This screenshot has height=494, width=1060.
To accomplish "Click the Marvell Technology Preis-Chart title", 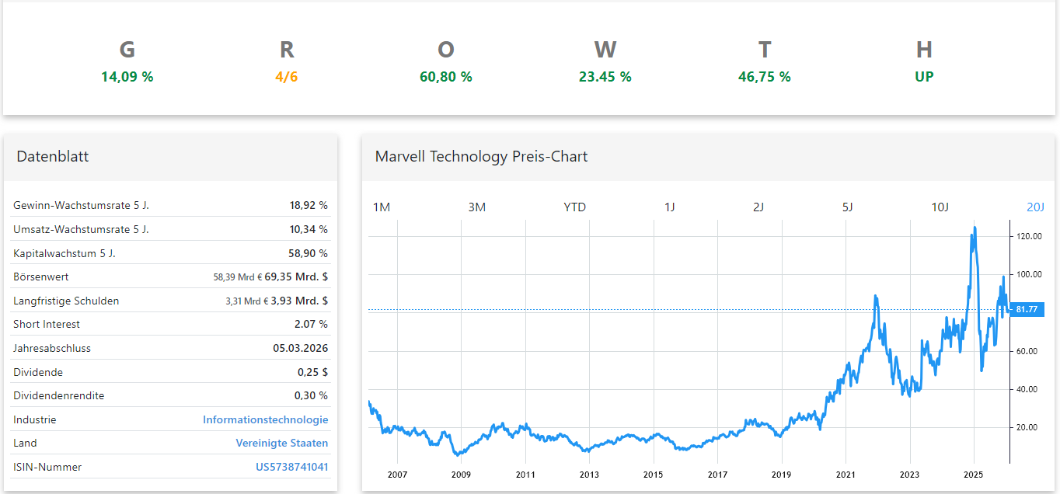I will 481,157.
